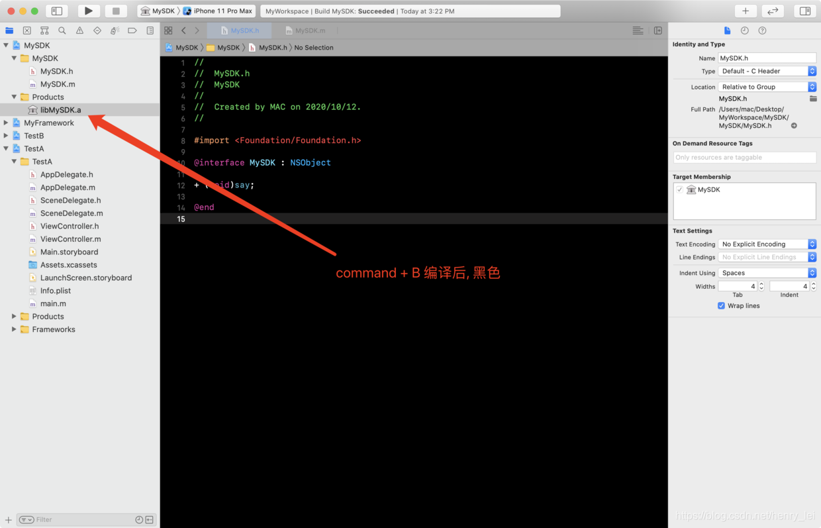
Task: Open the Type dropdown Default - C Header
Action: (x=767, y=71)
